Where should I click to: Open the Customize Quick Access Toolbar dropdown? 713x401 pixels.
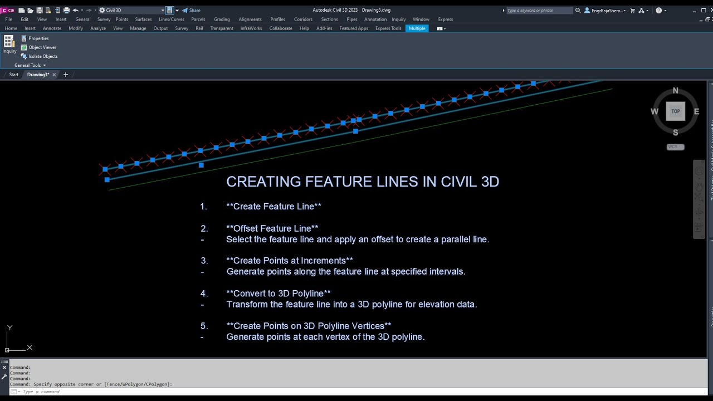pyautogui.click(x=177, y=10)
